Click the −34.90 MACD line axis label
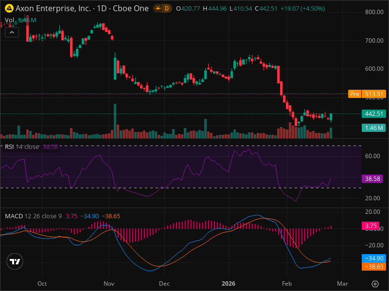389x291 pixels. point(374,259)
